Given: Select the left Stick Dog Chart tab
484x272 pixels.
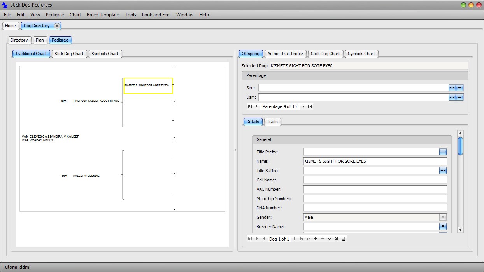Looking at the screenshot, I should tap(69, 54).
